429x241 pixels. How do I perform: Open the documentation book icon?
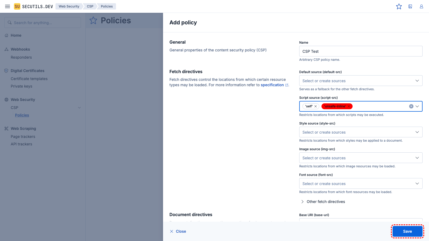410,6
